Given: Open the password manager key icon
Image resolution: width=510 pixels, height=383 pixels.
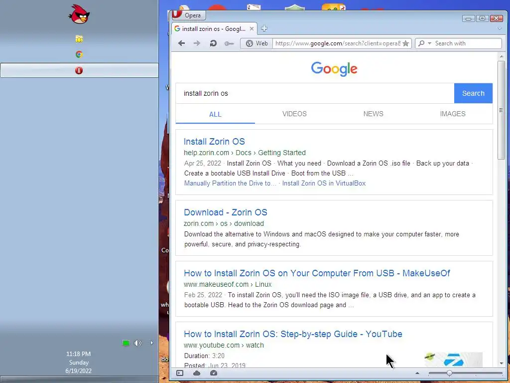Looking at the screenshot, I should tap(229, 43).
